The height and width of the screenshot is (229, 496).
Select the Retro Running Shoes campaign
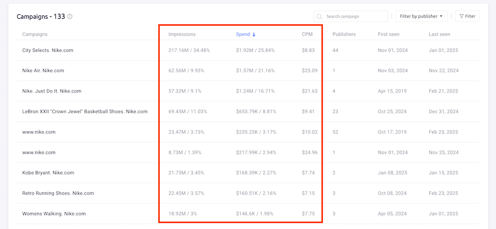click(x=58, y=193)
